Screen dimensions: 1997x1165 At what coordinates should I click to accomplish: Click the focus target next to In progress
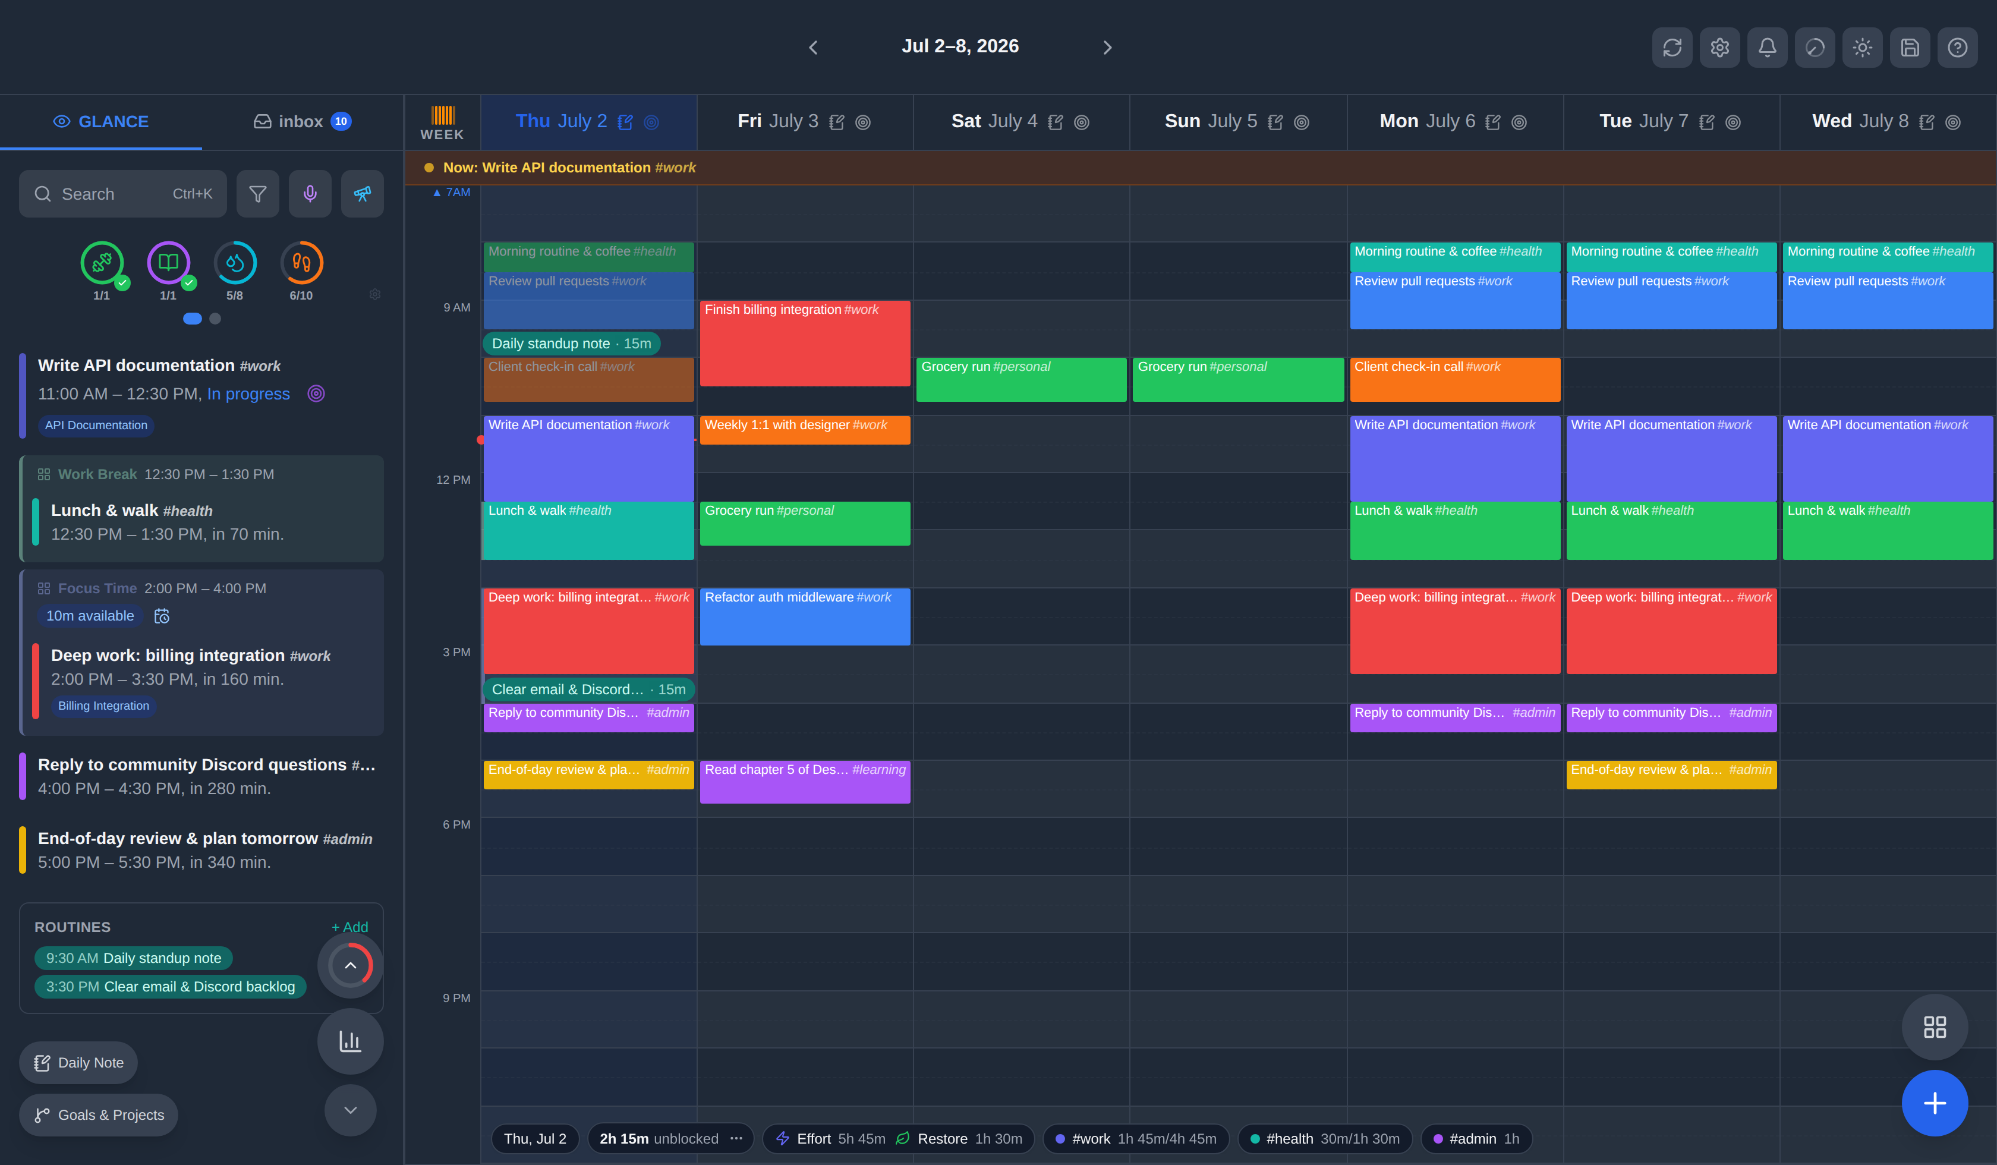(x=316, y=394)
